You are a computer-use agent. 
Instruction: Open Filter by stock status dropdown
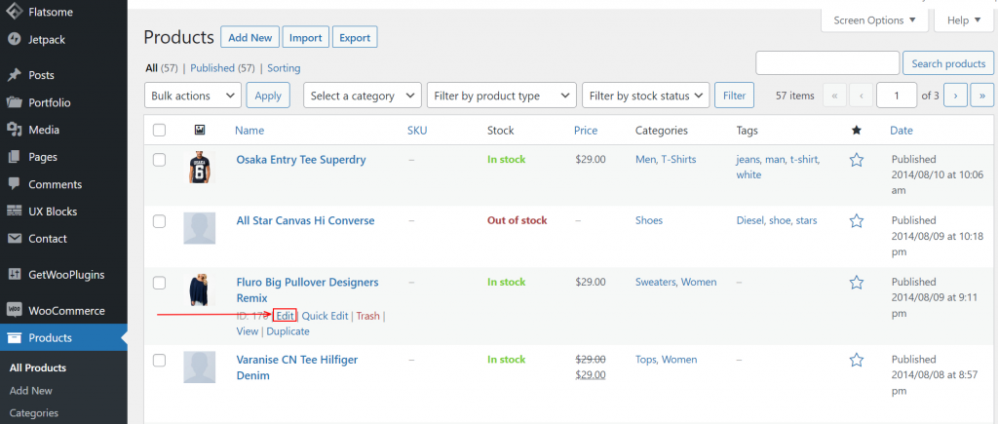coord(646,96)
